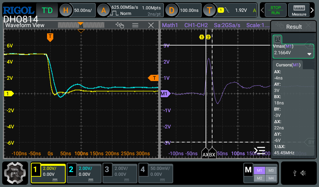Screen dimensions: 319x187
Task: Open the acquisition A settings
Action: (x=104, y=10)
